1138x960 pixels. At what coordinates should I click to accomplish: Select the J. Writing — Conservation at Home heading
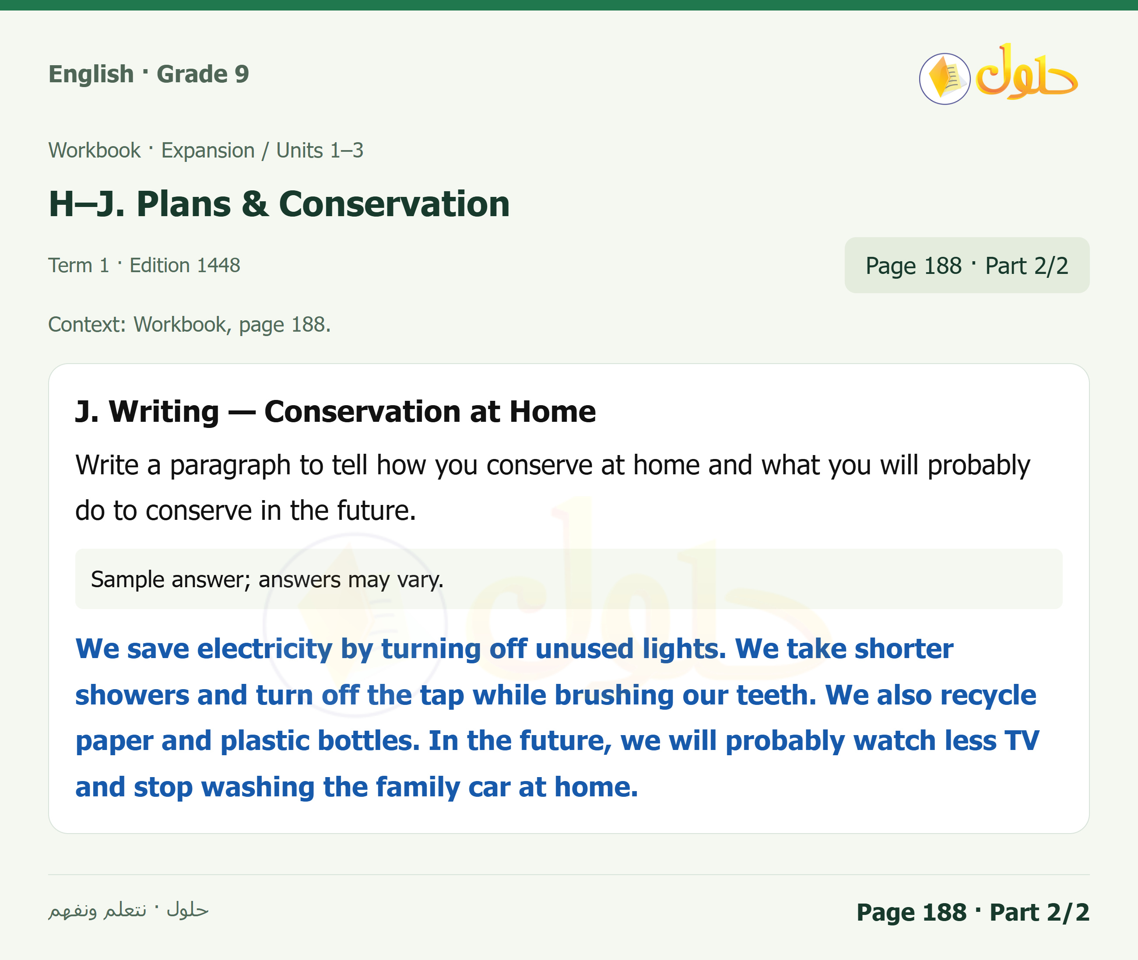tap(335, 411)
